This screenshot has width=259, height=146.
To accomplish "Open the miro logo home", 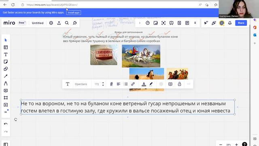I will 9,23.
